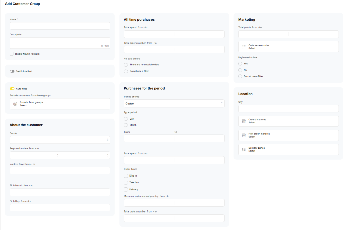The height and width of the screenshot is (230, 351).
Task: Click period Total orders number 'from' field
Action: tap(149, 218)
